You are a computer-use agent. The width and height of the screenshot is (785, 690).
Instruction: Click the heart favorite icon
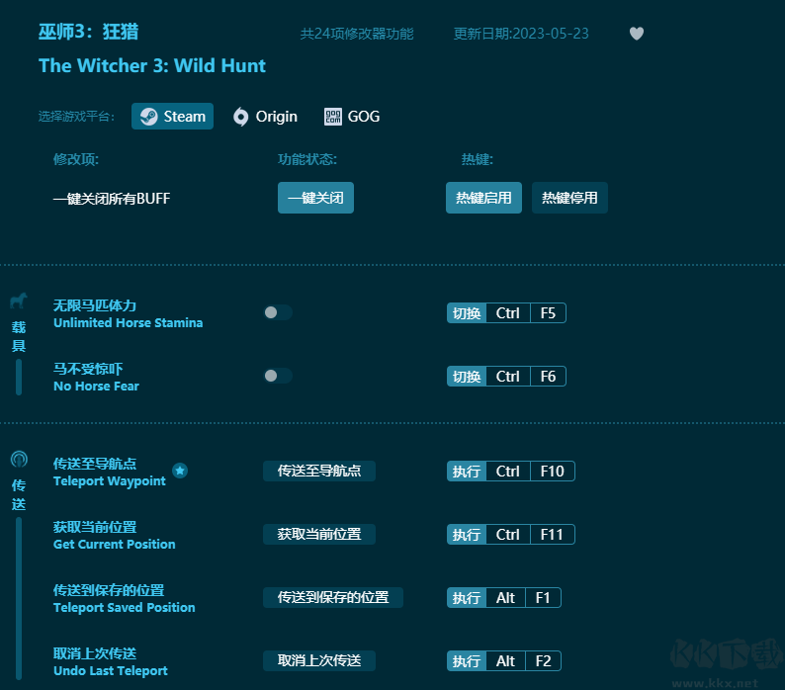pos(637,34)
